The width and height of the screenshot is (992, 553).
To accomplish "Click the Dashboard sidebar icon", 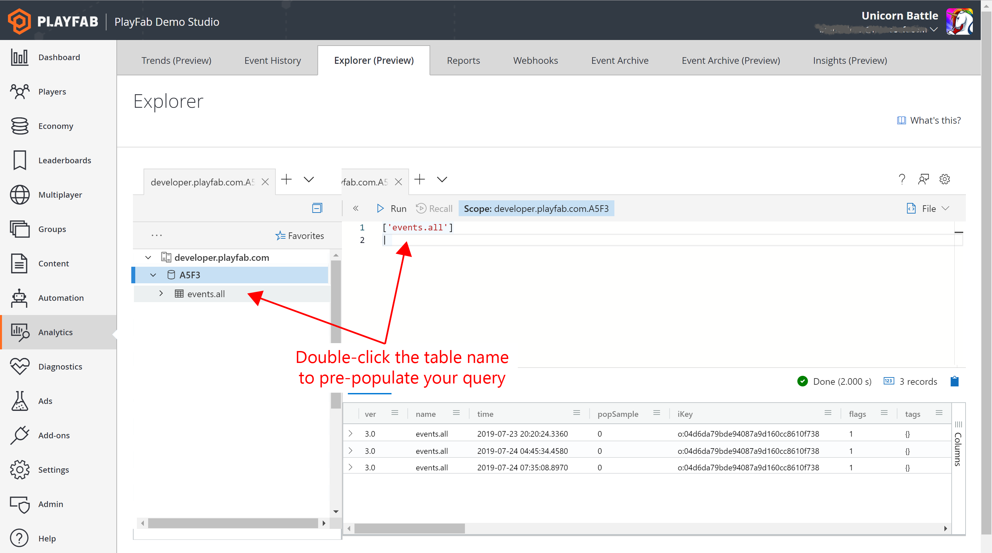I will click(x=19, y=57).
